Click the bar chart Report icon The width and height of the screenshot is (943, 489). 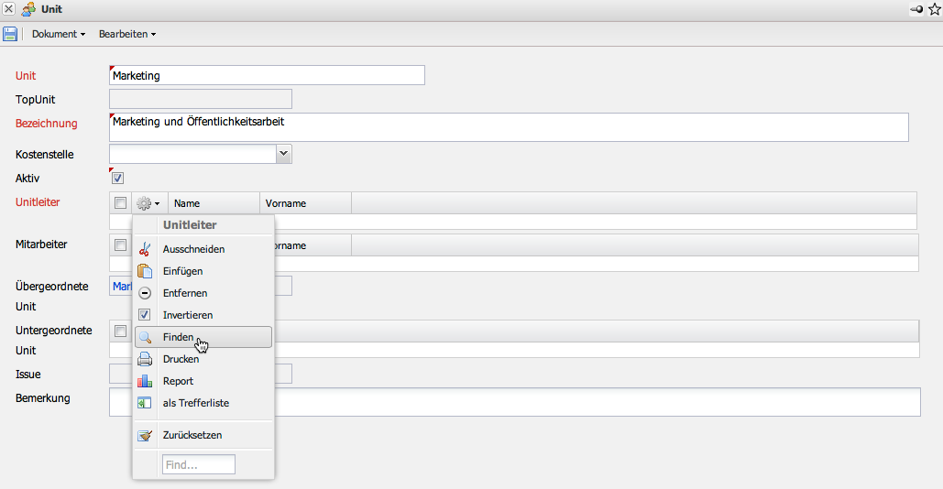pyautogui.click(x=145, y=381)
